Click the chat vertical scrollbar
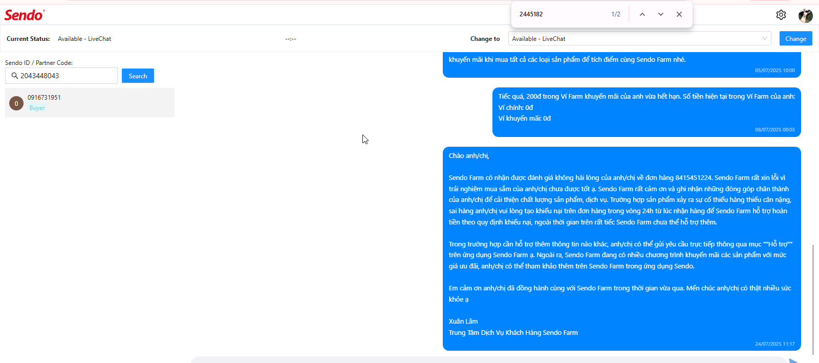Image resolution: width=819 pixels, height=363 pixels. 813,299
